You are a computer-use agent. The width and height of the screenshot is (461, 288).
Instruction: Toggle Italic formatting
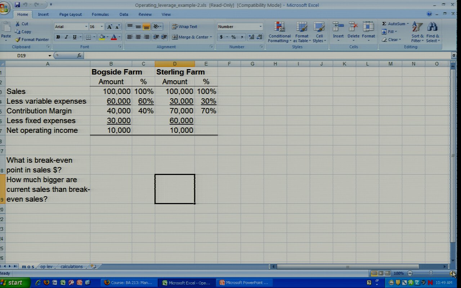point(67,37)
